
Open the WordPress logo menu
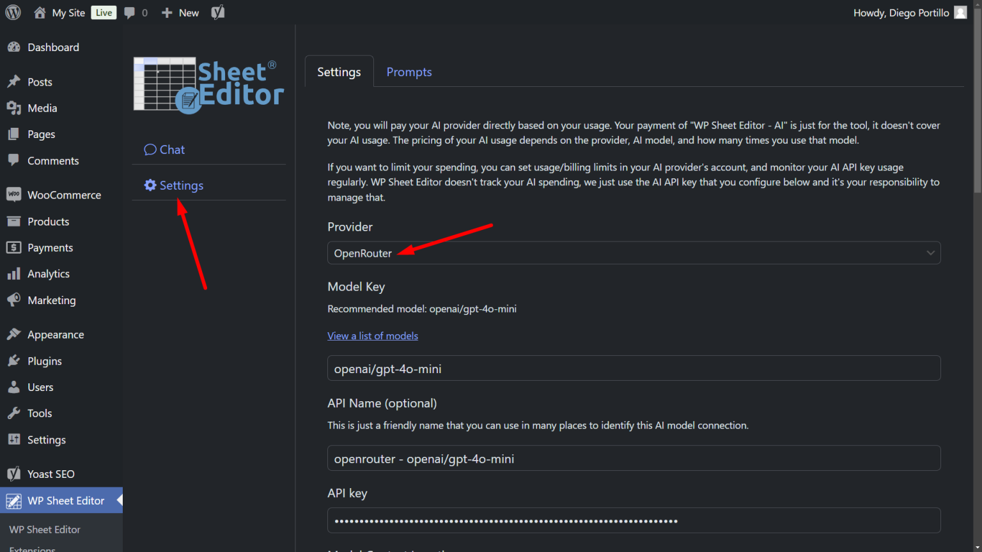(13, 11)
